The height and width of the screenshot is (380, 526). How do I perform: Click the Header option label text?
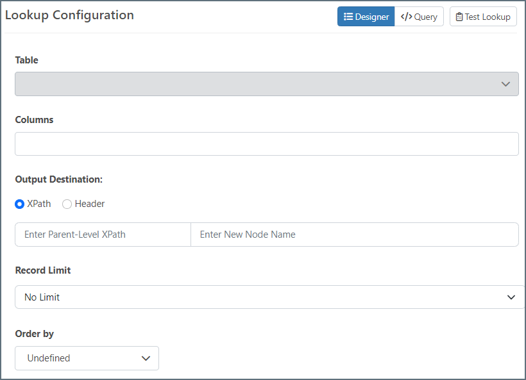click(x=90, y=204)
